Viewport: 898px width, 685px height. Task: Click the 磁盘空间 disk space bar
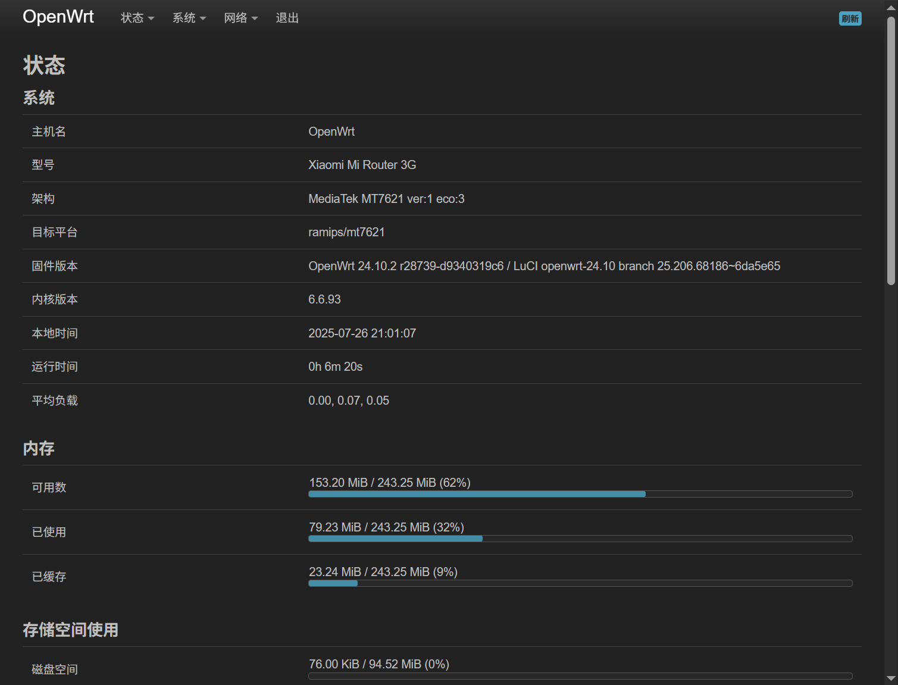tap(580, 675)
